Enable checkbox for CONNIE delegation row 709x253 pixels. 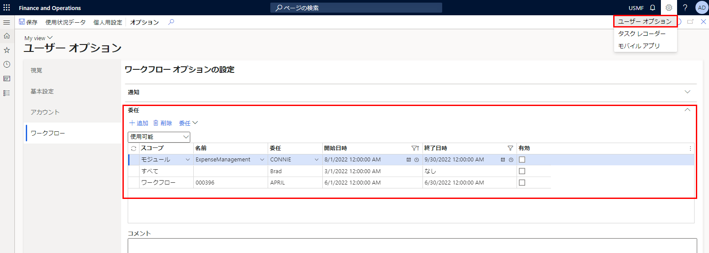[522, 160]
